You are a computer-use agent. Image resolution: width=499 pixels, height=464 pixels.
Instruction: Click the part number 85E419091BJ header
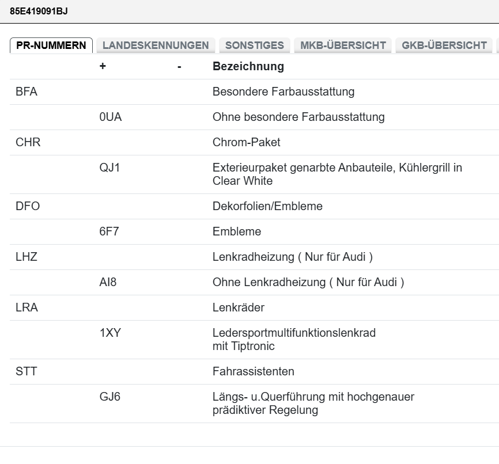[x=39, y=11]
